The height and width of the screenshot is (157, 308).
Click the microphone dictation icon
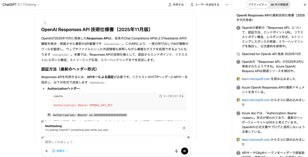[x=177, y=151]
